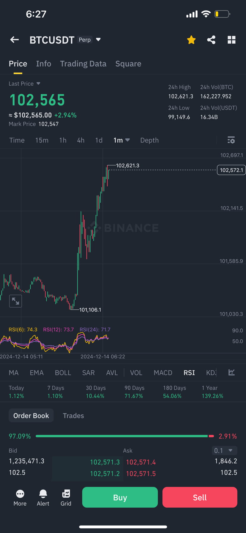Screen dimensions: 246x533
Task: Open the More menu icon
Action: coord(20,498)
